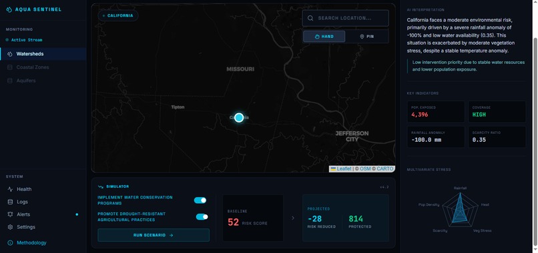Click the Veg Stress axis label
This screenshot has height=253, width=538.
point(482,230)
